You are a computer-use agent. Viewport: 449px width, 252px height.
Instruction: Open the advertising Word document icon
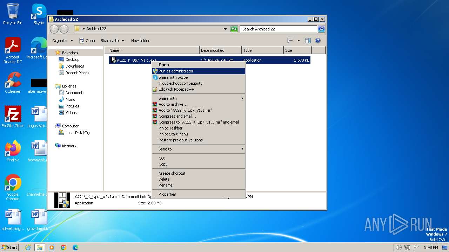tap(13, 220)
